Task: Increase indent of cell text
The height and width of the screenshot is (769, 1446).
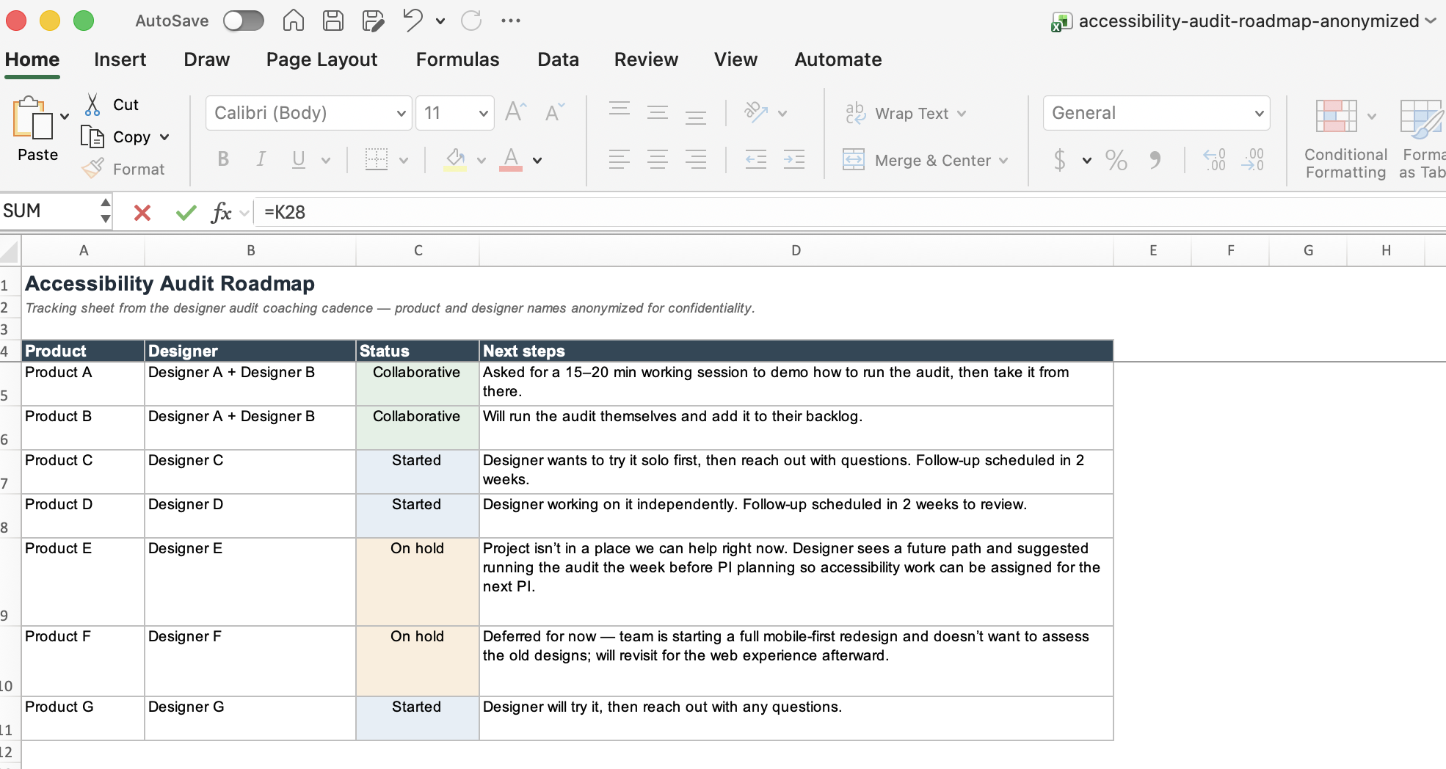Action: (794, 159)
